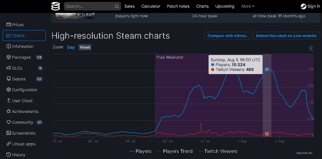Click the game thumbnail image at the top
This screenshot has width=322, height=159.
75,16
